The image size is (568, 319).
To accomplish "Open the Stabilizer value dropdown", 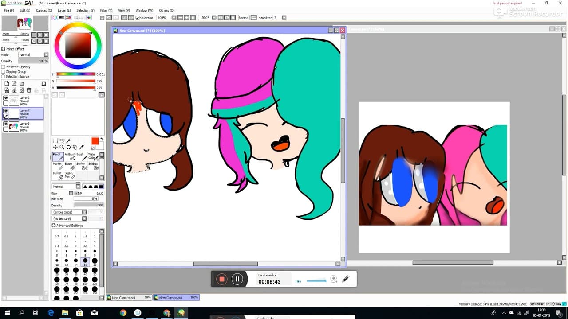I will 284,18.
